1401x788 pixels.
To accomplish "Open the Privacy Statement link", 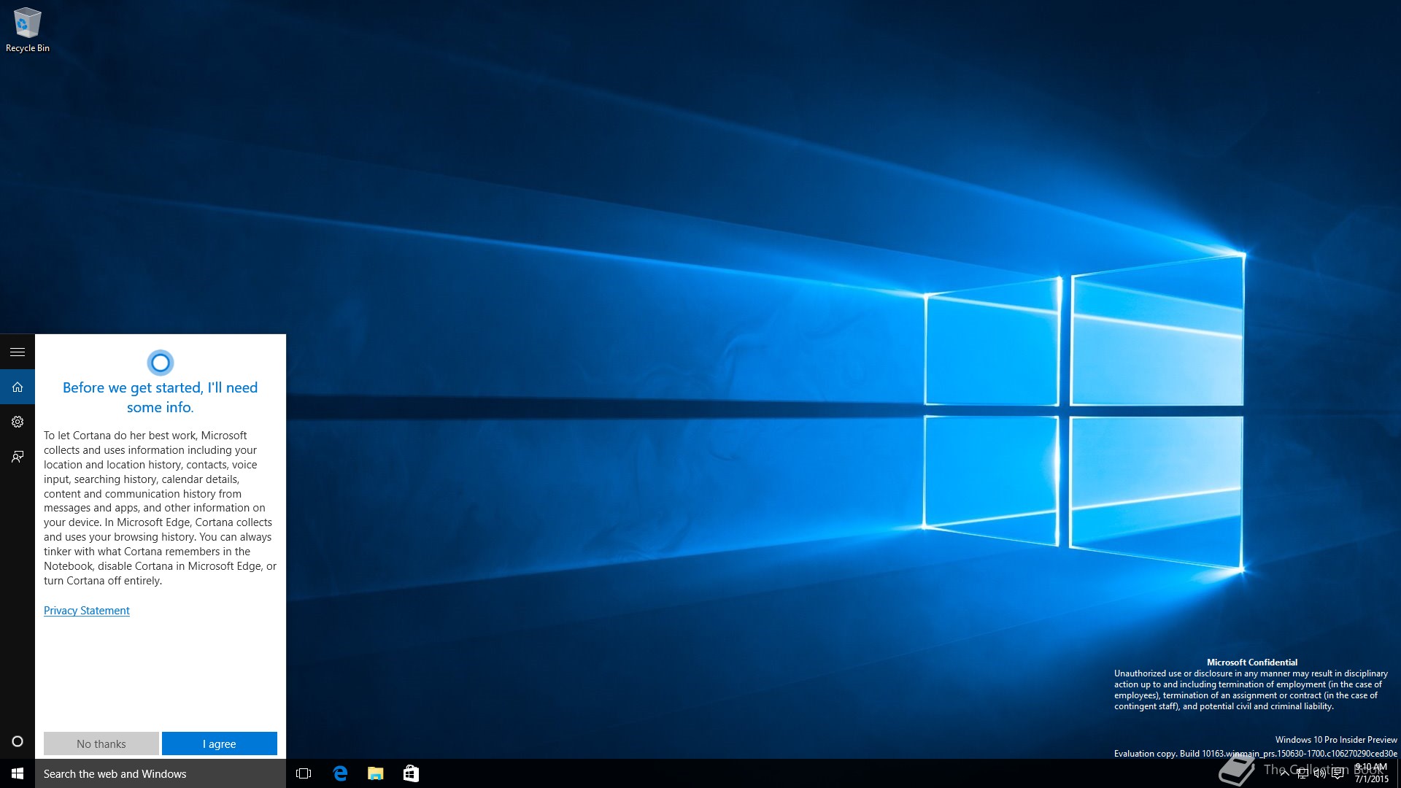I will point(87,611).
